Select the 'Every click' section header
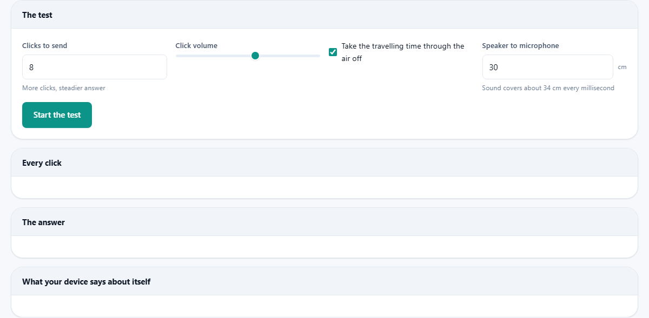Viewport: 649px width, 318px height. tap(325, 163)
